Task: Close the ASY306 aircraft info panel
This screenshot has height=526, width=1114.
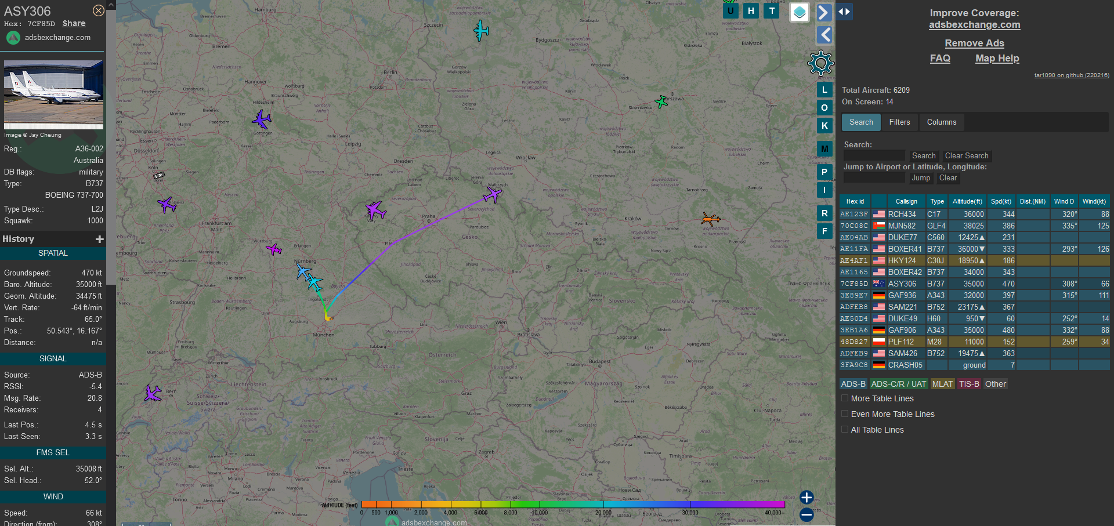Action: [x=99, y=10]
